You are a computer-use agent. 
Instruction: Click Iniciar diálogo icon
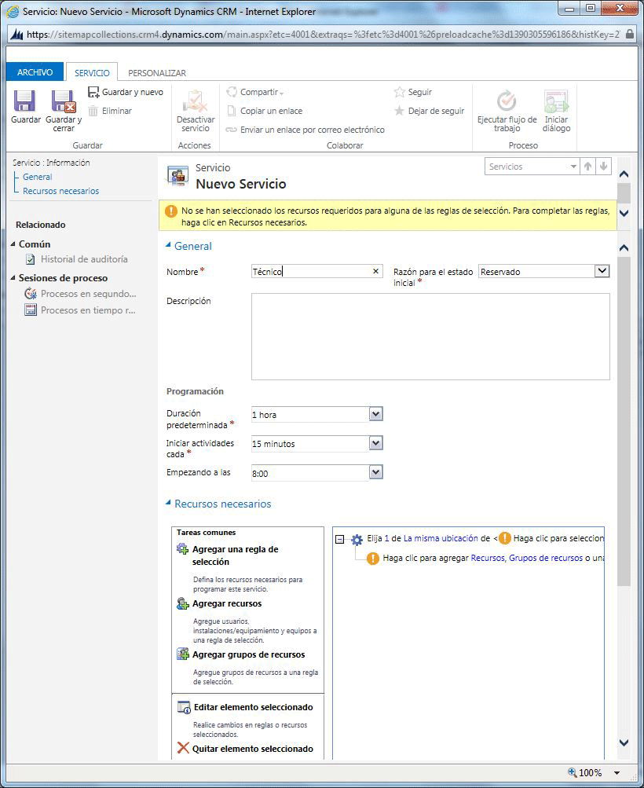(557, 101)
